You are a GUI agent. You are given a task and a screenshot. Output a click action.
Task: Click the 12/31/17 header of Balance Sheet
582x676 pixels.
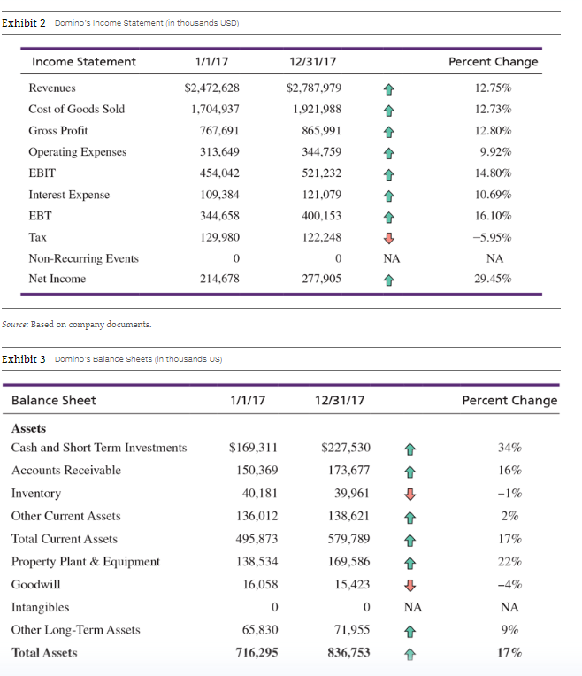tap(340, 401)
